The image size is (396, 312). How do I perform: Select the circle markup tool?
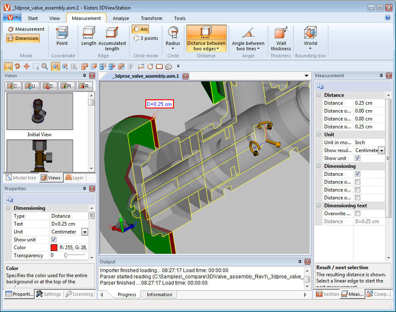pos(150,66)
